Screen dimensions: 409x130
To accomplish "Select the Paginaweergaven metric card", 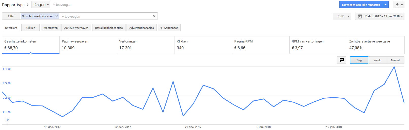I will [88, 45].
